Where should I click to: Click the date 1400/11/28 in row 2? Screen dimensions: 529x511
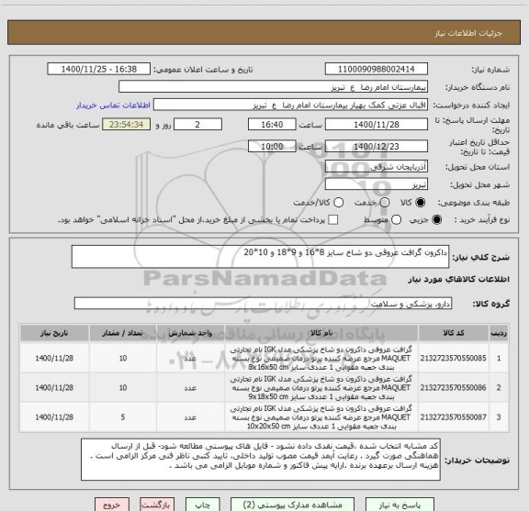click(x=54, y=388)
